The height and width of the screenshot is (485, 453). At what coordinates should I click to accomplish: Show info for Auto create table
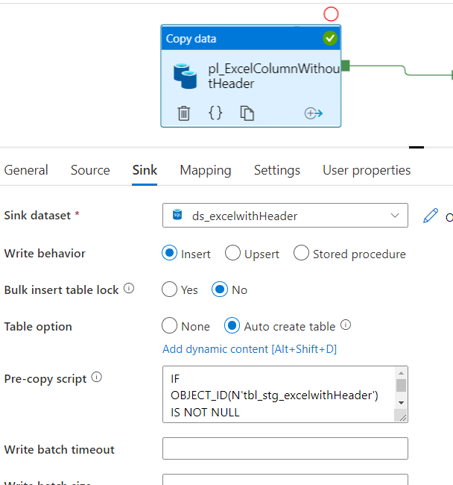(346, 325)
